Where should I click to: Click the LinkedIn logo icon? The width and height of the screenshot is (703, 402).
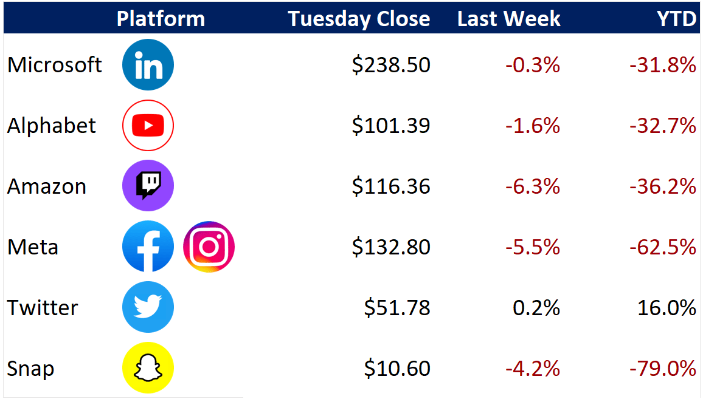point(148,64)
